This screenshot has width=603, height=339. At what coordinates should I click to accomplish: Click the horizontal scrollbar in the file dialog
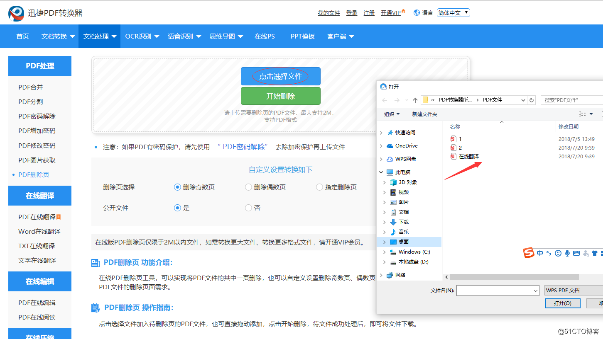click(x=514, y=277)
